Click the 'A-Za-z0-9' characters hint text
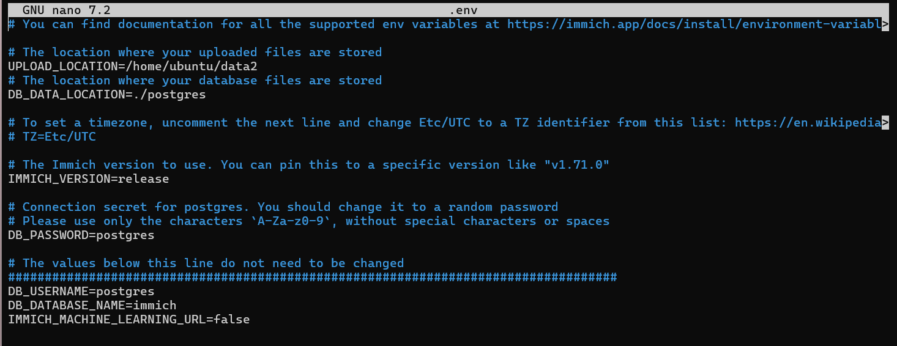Image resolution: width=897 pixels, height=346 pixels. (x=294, y=221)
